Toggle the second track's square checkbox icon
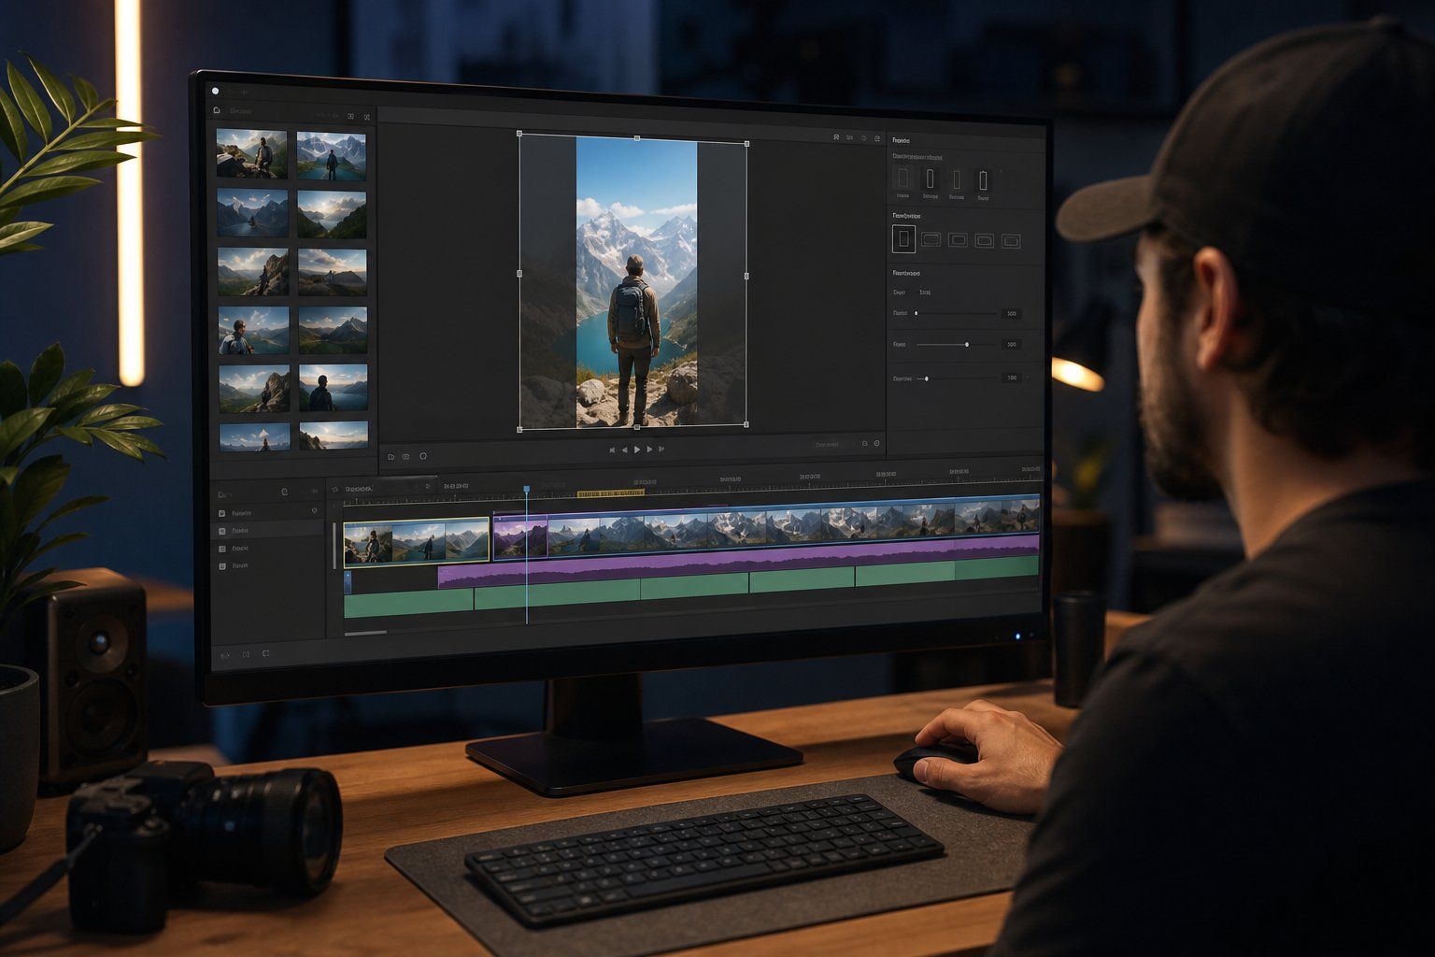The image size is (1435, 957). pos(221,531)
